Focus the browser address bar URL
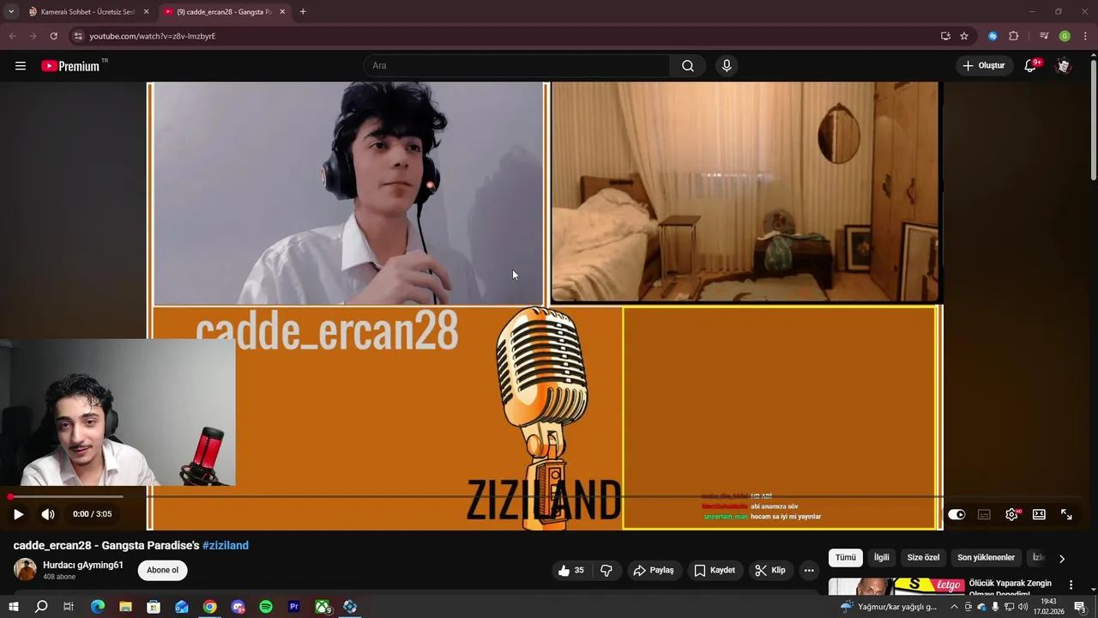1098x618 pixels. [x=153, y=36]
